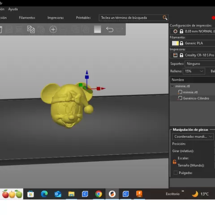
Task: Open the layer editing stripes icon
Action: click(x=97, y=30)
